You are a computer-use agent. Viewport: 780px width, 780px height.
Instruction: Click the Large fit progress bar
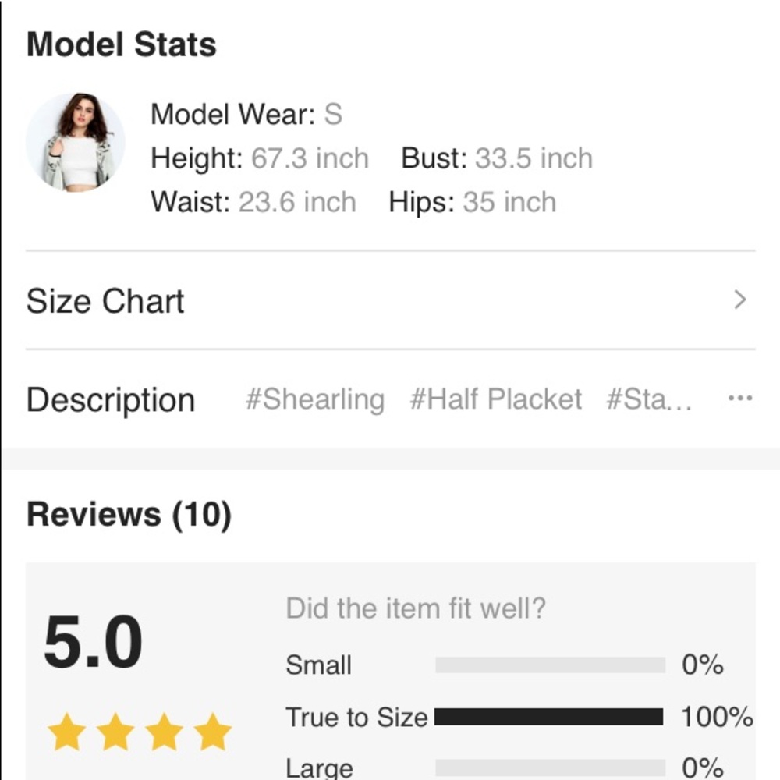click(549, 768)
